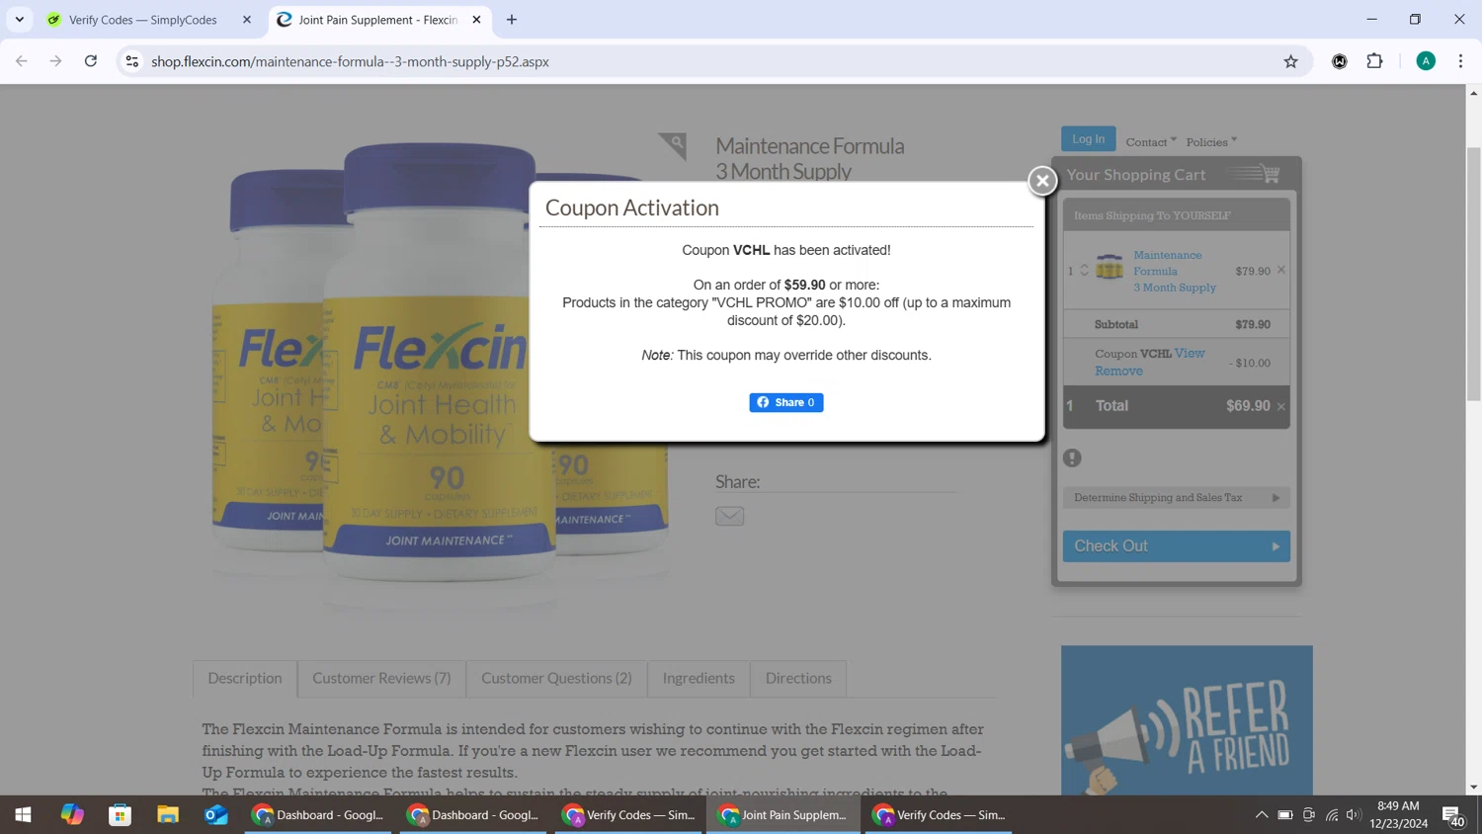This screenshot has width=1482, height=834.
Task: Close the Verify Codes browser tab
Action: pyautogui.click(x=247, y=20)
